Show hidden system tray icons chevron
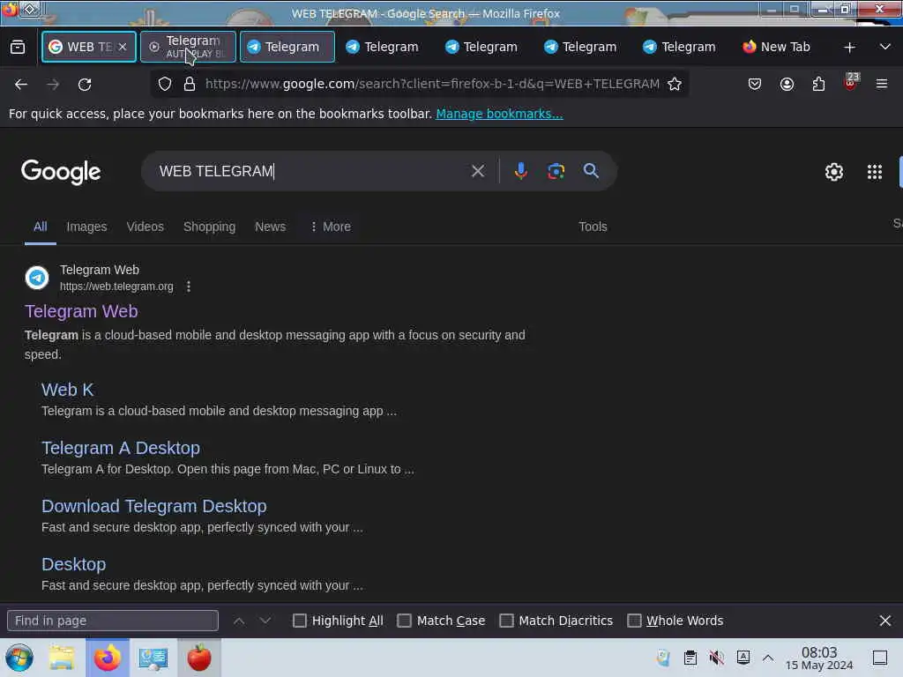903x677 pixels. point(768,658)
